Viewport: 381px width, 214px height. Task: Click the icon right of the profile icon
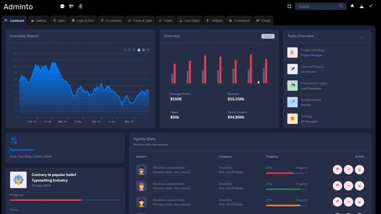pyautogui.click(x=371, y=7)
